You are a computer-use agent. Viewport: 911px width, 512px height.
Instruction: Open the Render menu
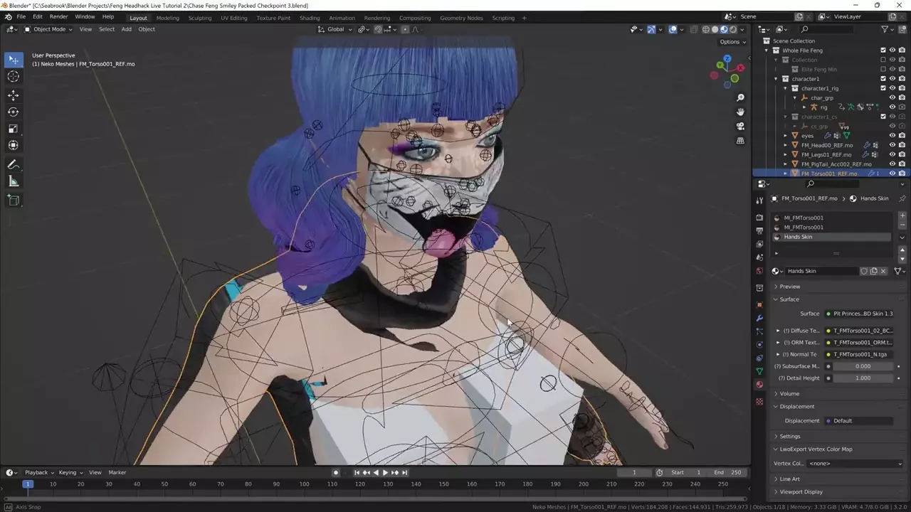(58, 16)
